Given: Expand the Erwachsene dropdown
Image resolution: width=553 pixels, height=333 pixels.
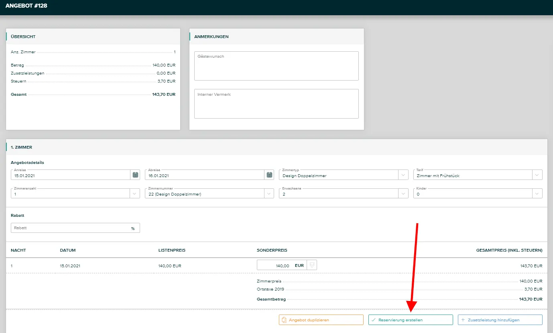Looking at the screenshot, I should pyautogui.click(x=403, y=194).
